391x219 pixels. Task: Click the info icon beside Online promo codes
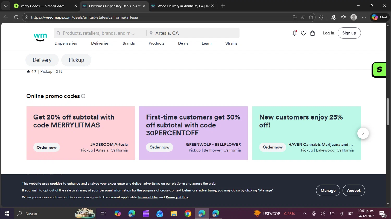tap(83, 96)
